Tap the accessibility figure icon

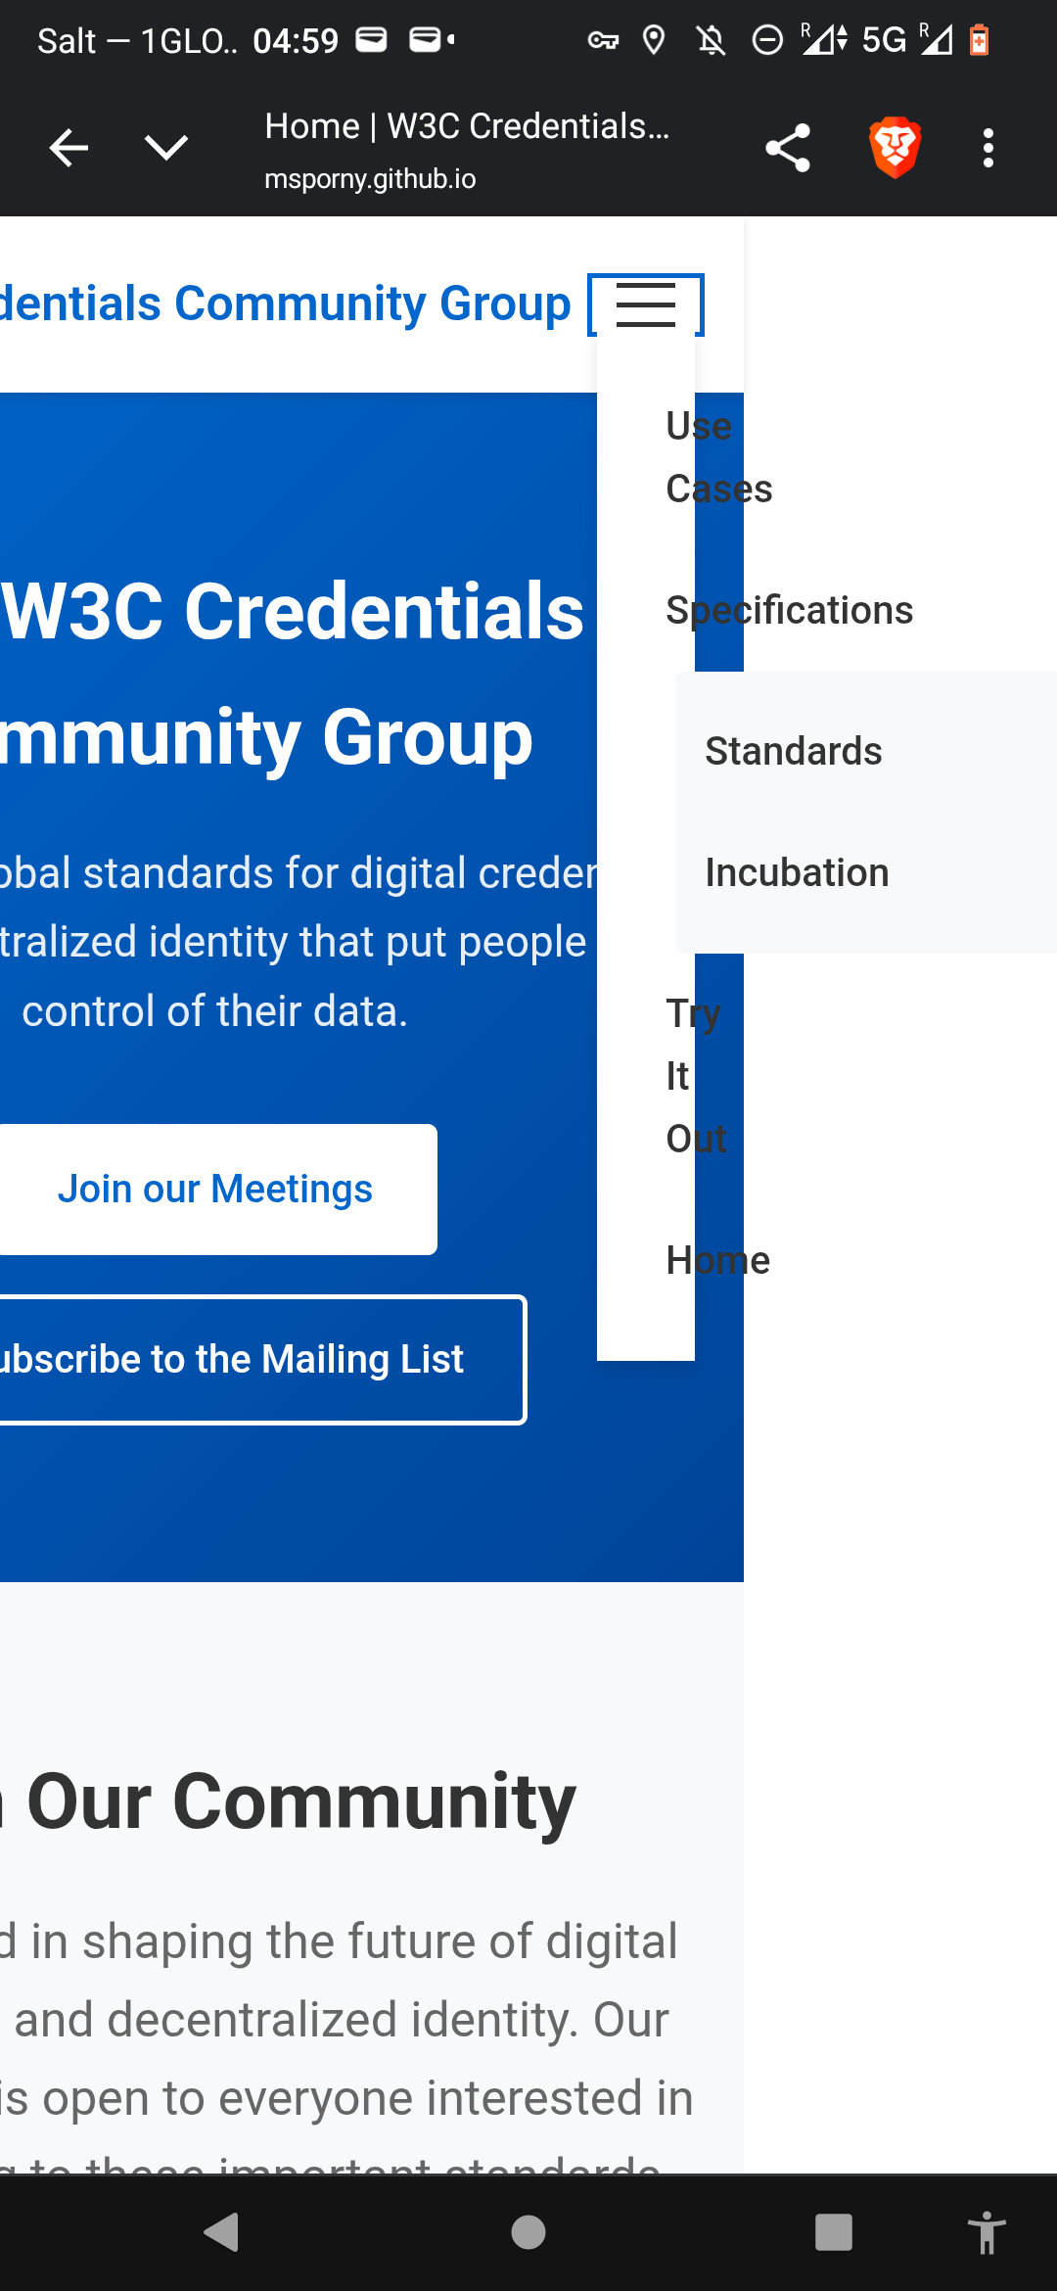tap(987, 2232)
